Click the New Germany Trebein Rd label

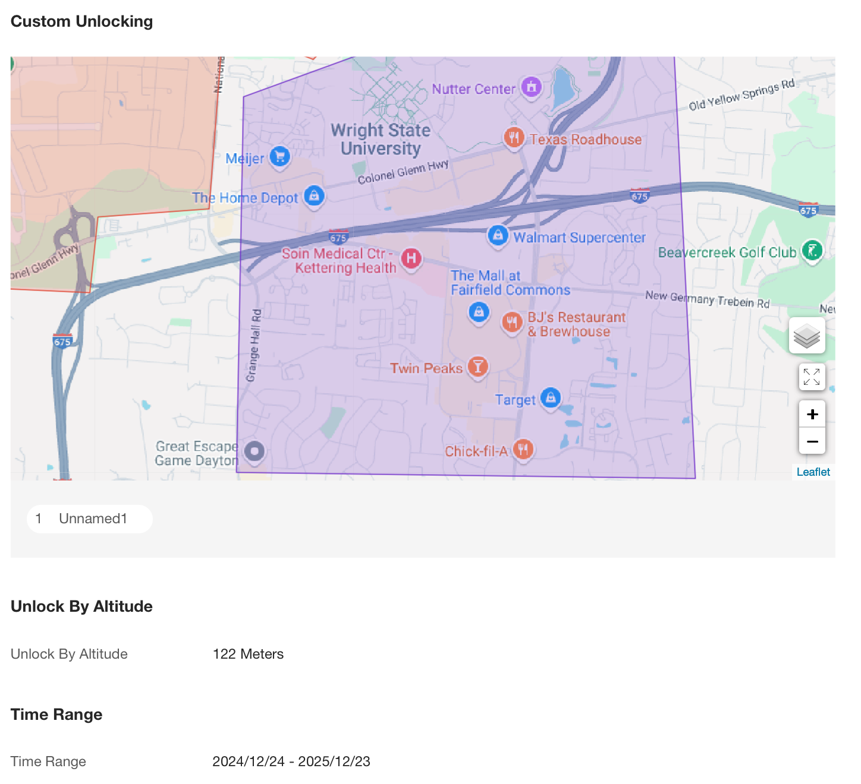[707, 299]
